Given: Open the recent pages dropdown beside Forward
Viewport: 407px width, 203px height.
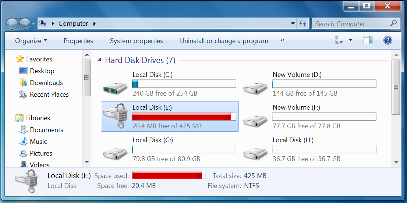Looking at the screenshot, I should [x=34, y=24].
